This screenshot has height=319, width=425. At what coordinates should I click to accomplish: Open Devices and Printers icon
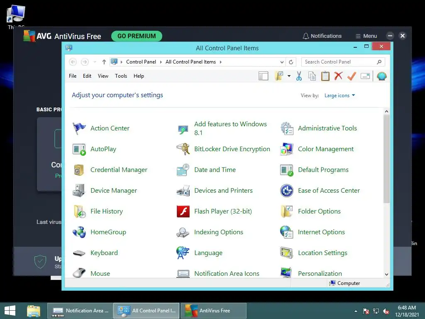point(183,191)
